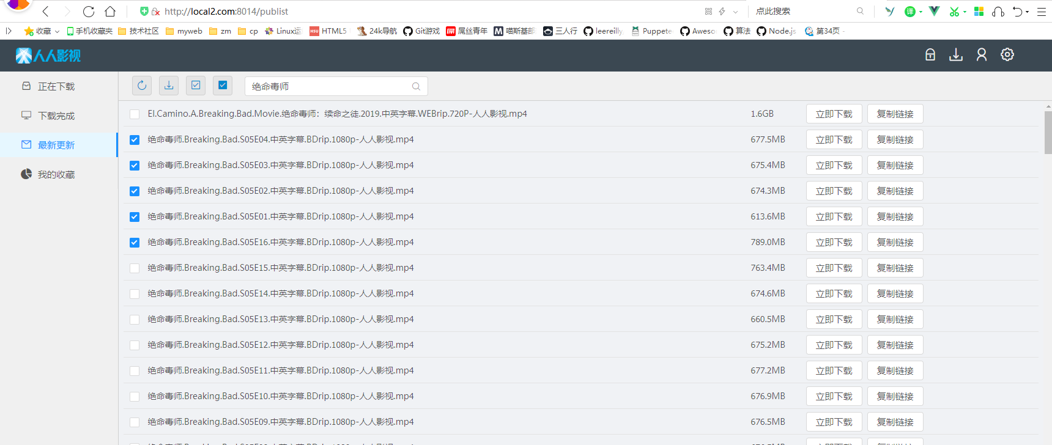Screen dimensions: 1052x445
Task: Click the magnifier icon in the 绝命毒师 search field
Action: coord(416,86)
